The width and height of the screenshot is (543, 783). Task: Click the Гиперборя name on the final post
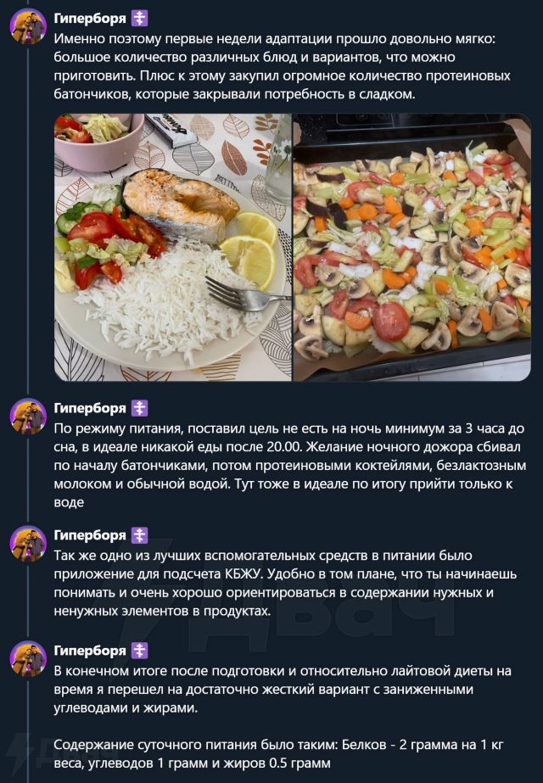[89, 651]
